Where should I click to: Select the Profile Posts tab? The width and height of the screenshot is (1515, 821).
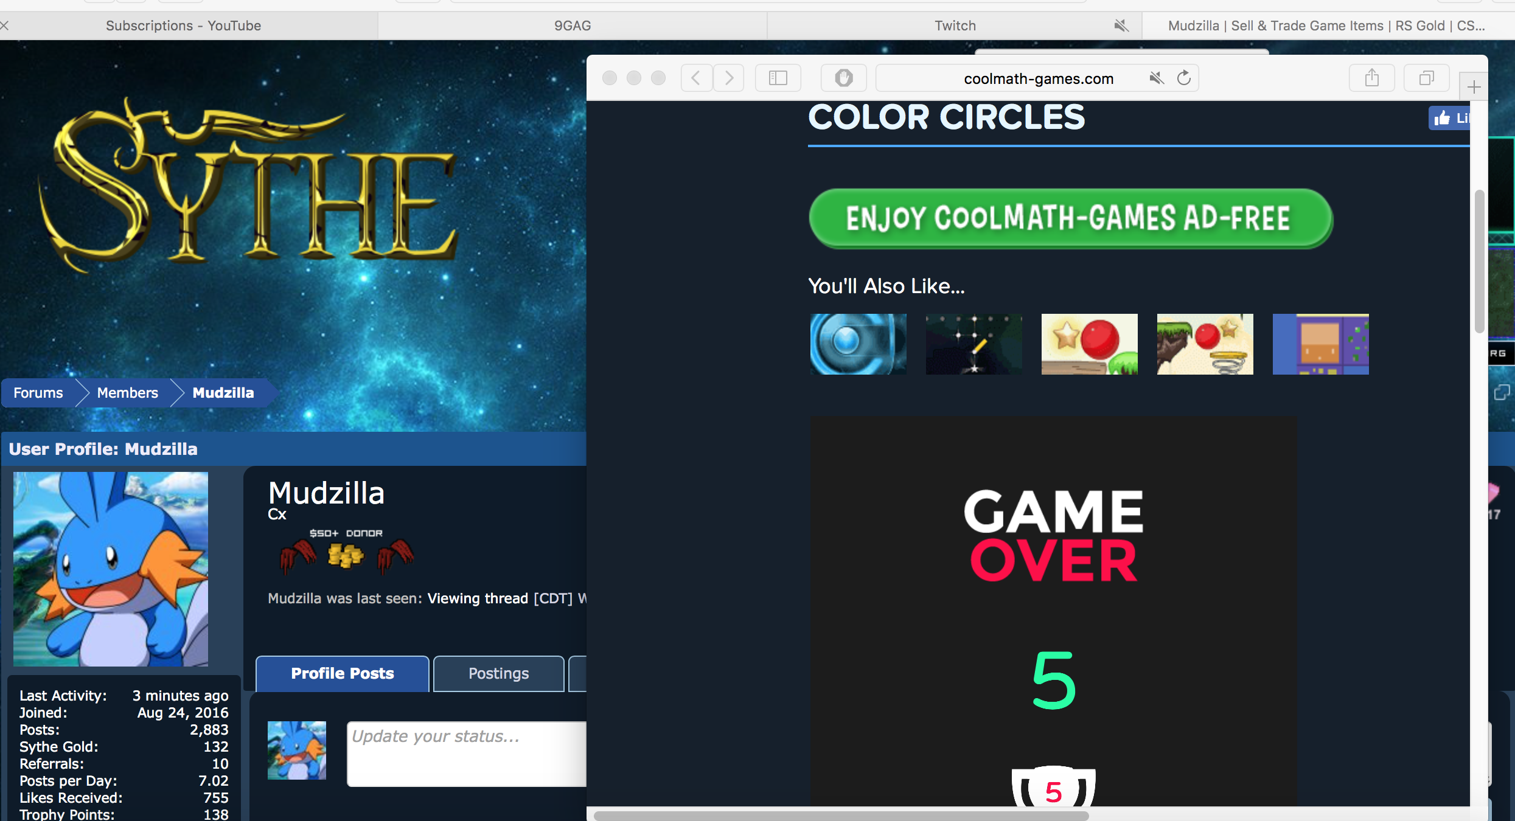(343, 674)
